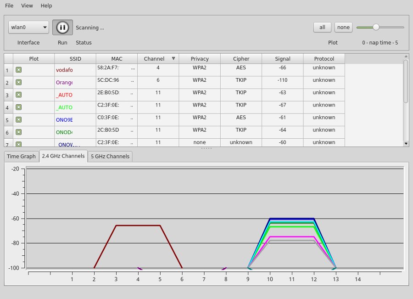Toggle plot checkbox for ONO9E network
Viewport: 413px width, 299px height.
18,120
